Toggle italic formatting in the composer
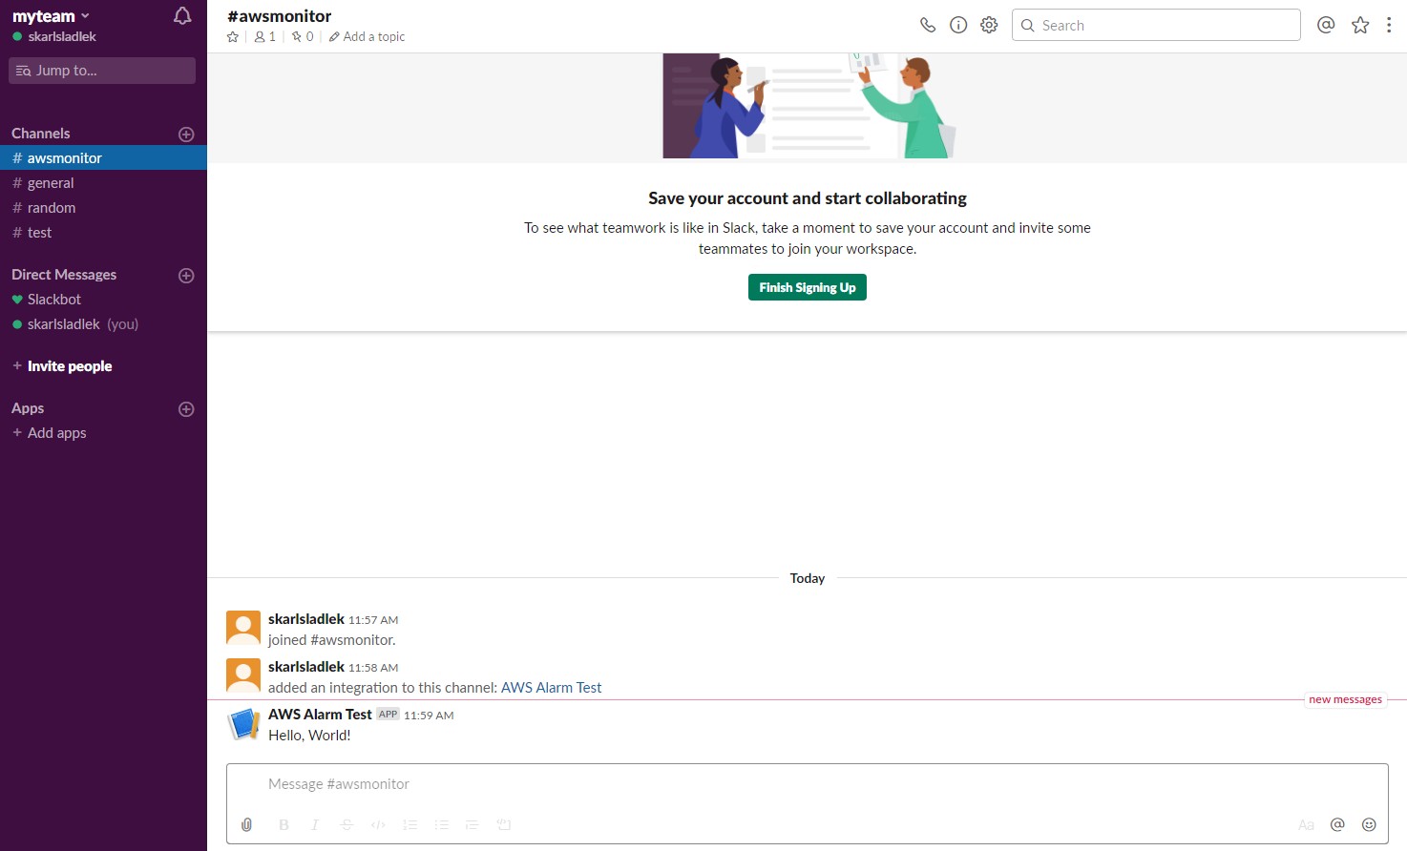This screenshot has width=1407, height=851. tap(315, 825)
